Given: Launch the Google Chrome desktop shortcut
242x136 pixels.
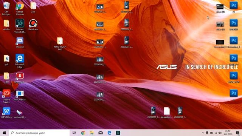Looking at the screenshot, I should 20,6.
